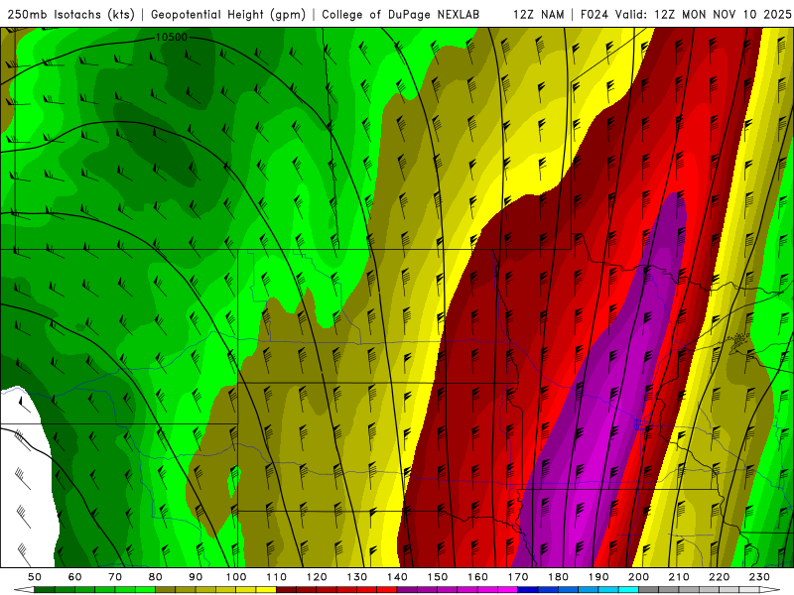Click the '250mb Isotachs (kts)' title text
Image resolution: width=794 pixels, height=595 pixels.
(71, 15)
